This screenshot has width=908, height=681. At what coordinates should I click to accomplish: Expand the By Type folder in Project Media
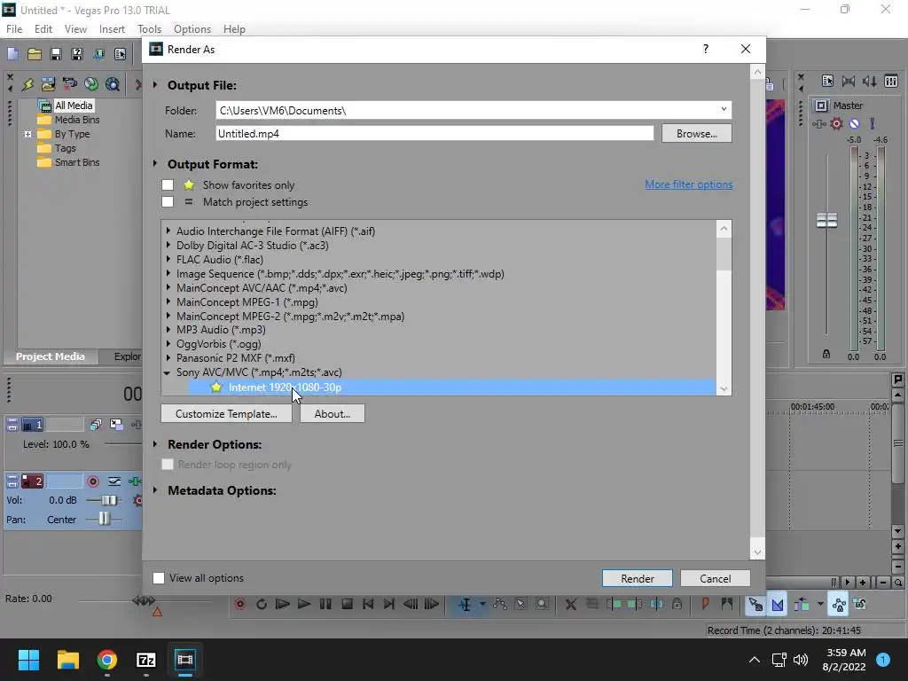pos(27,134)
